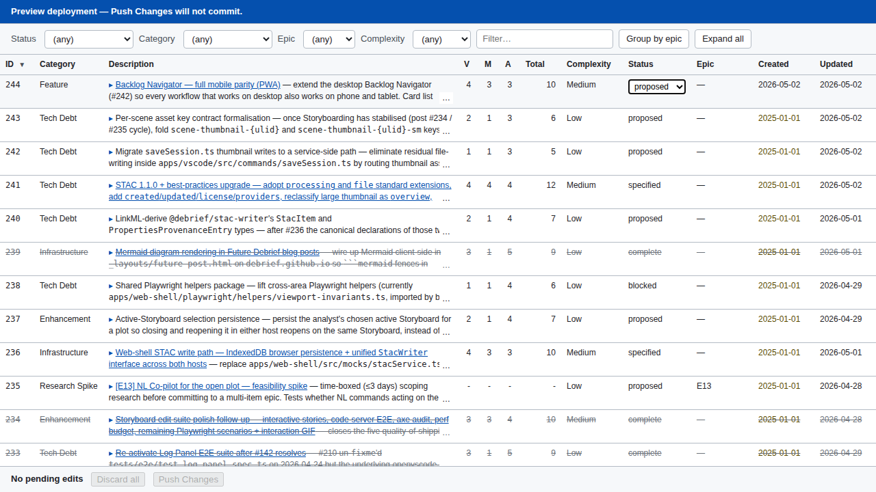Expand description triangle for item 241
Image resolution: width=876 pixels, height=492 pixels.
pyautogui.click(x=111, y=186)
